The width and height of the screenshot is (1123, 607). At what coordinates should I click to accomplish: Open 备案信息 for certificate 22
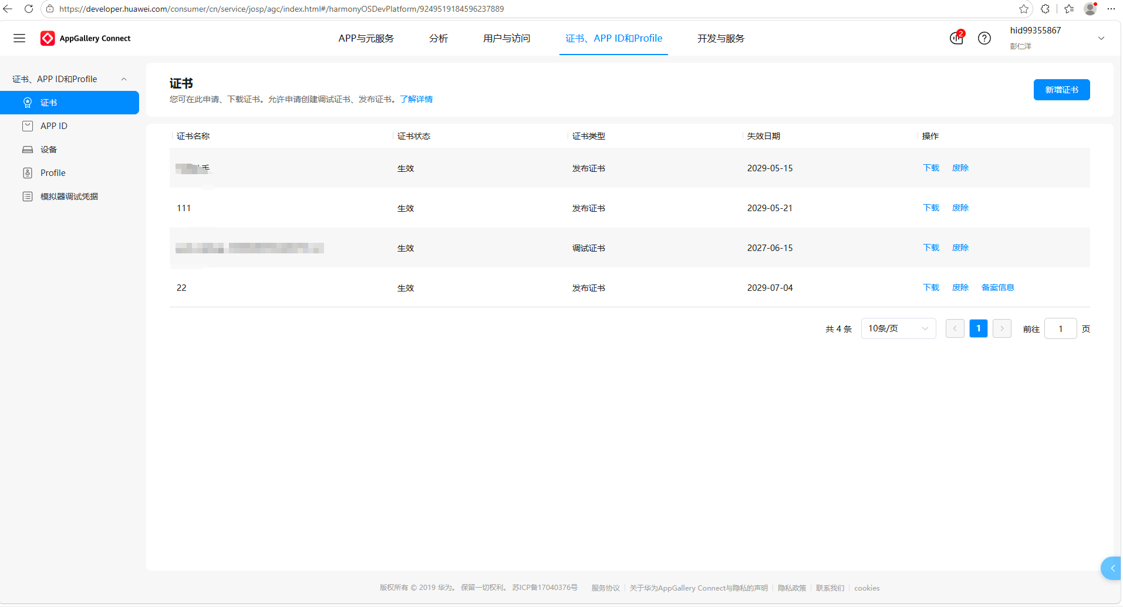[x=998, y=287]
